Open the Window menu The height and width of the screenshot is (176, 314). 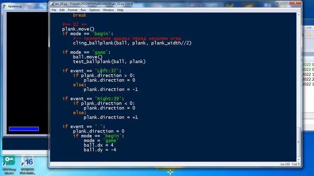[x=108, y=10]
